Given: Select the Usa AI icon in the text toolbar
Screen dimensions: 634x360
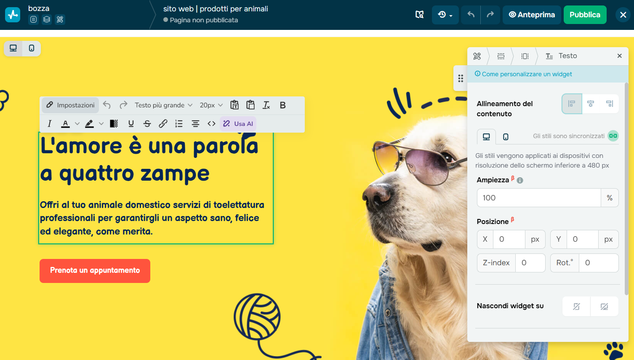Looking at the screenshot, I should coord(238,123).
